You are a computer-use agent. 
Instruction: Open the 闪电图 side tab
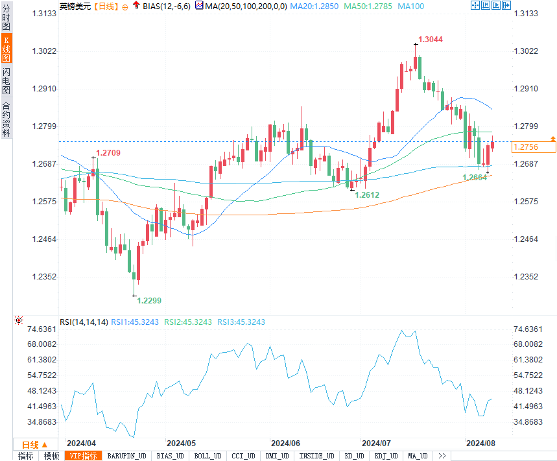tap(6, 81)
